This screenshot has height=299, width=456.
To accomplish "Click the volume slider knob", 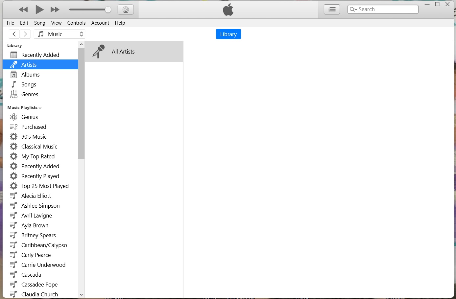I will pyautogui.click(x=108, y=10).
